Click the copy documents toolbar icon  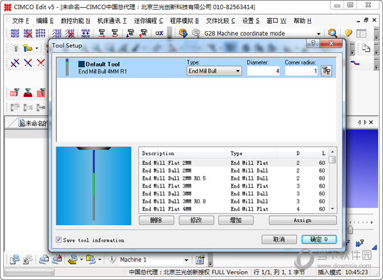click(366, 48)
